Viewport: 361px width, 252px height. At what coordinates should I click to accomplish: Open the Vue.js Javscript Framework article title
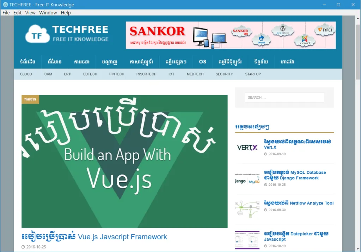coord(94,236)
